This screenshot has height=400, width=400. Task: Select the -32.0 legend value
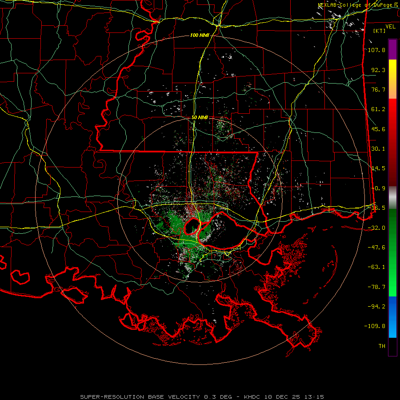pos(376,228)
